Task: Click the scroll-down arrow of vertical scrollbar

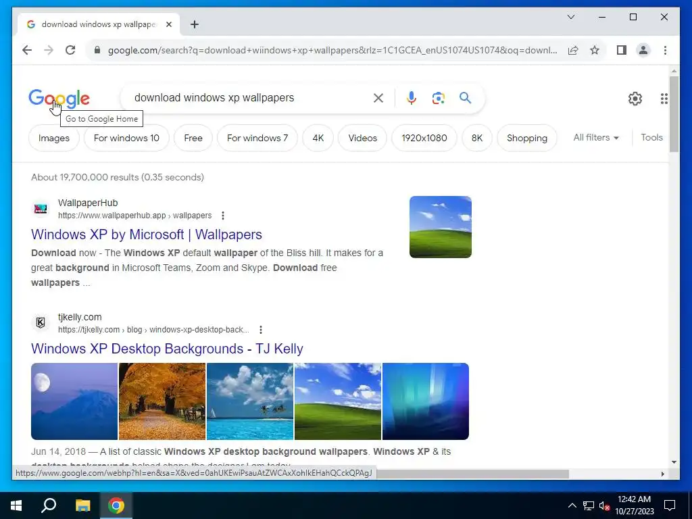Action: click(674, 462)
